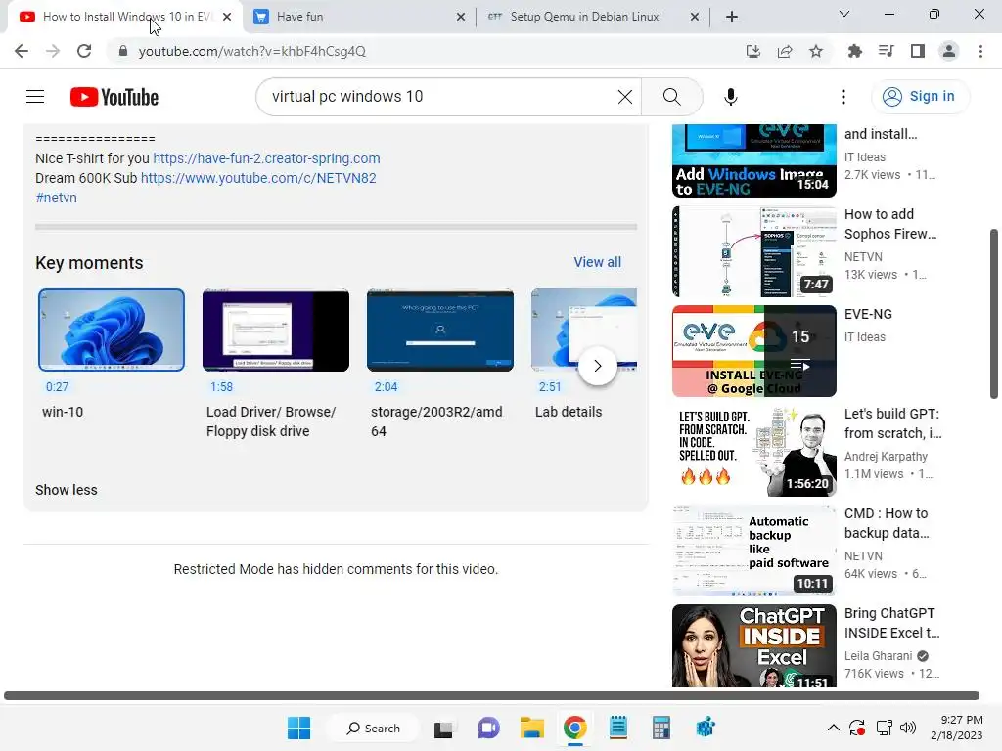The image size is (1002, 751).
Task: Open How to add Sophos Firewall video
Action: click(x=754, y=251)
